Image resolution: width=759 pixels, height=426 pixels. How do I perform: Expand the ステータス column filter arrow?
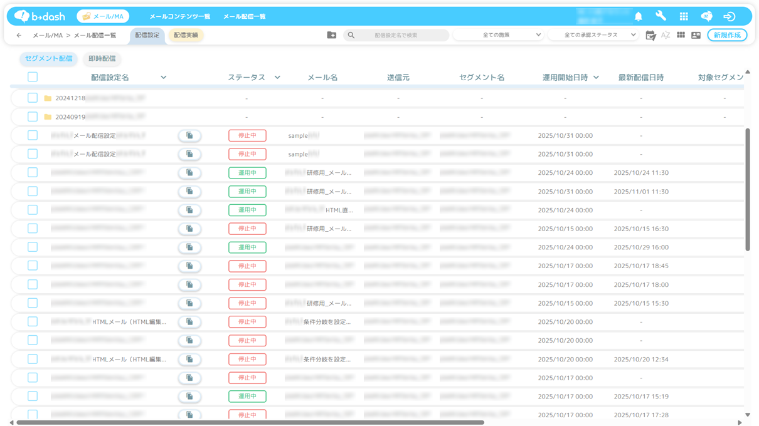[277, 78]
